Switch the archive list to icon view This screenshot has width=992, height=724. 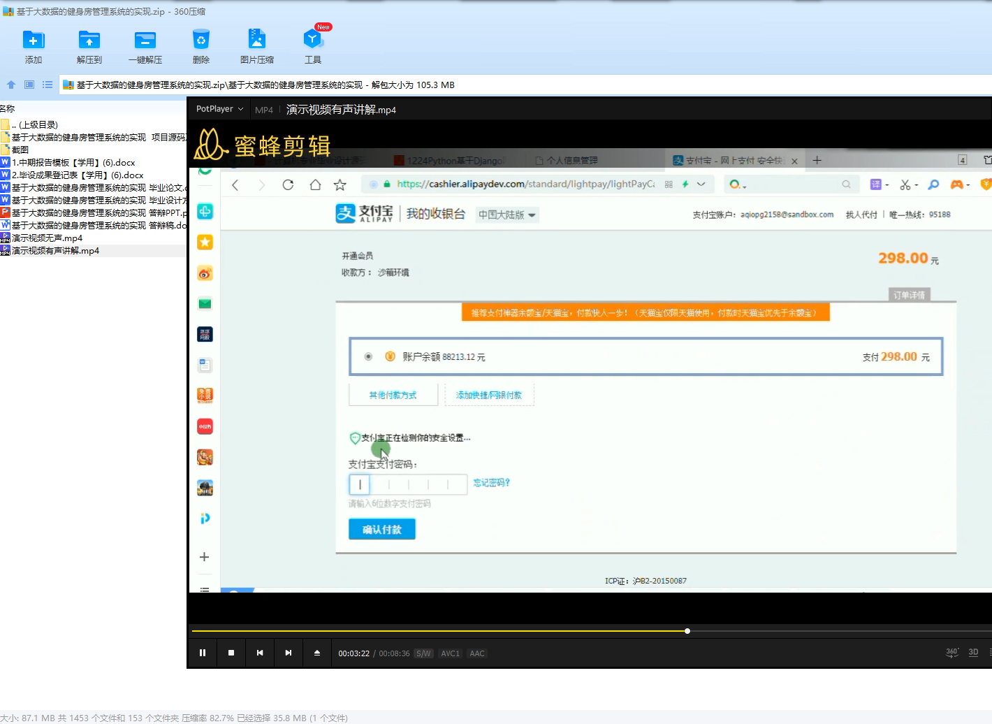[x=29, y=85]
